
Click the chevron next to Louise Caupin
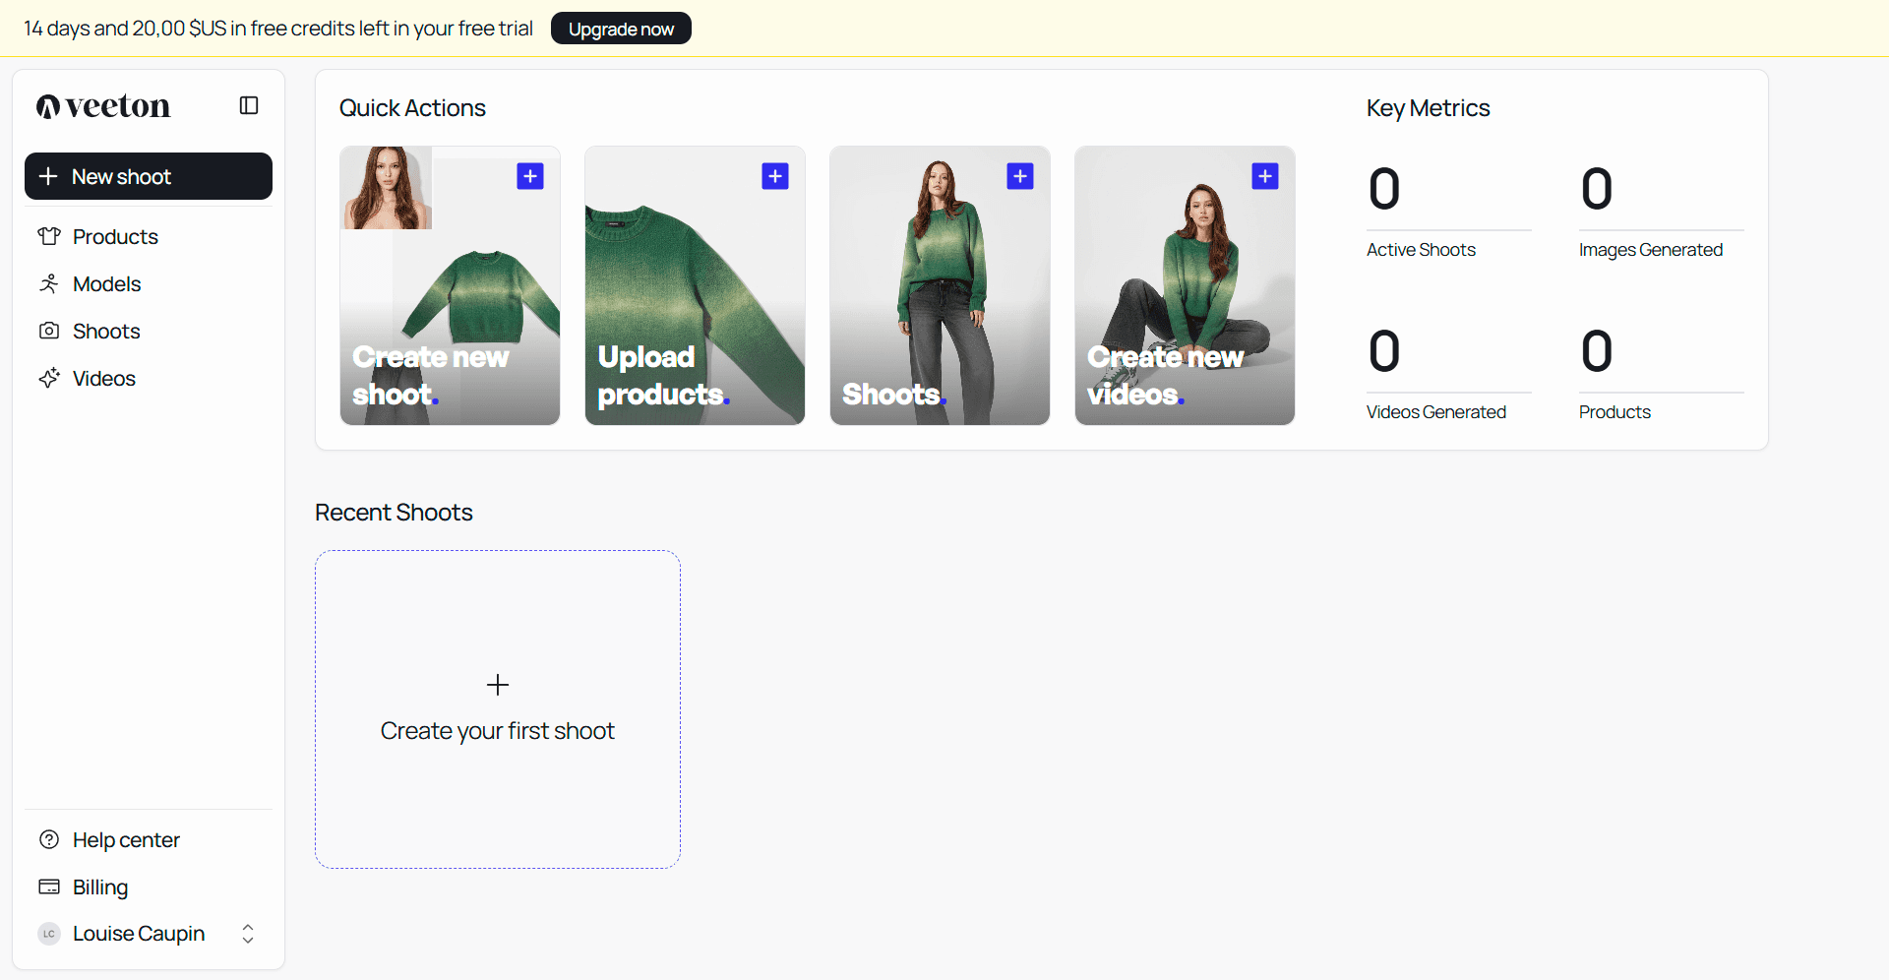(248, 933)
